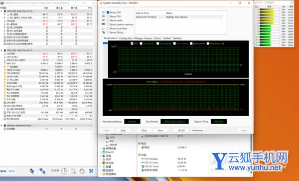Image resolution: width=299 pixels, height=181 pixels.
Task: Toggle the Stress CPU checkbox
Action: pos(108,12)
